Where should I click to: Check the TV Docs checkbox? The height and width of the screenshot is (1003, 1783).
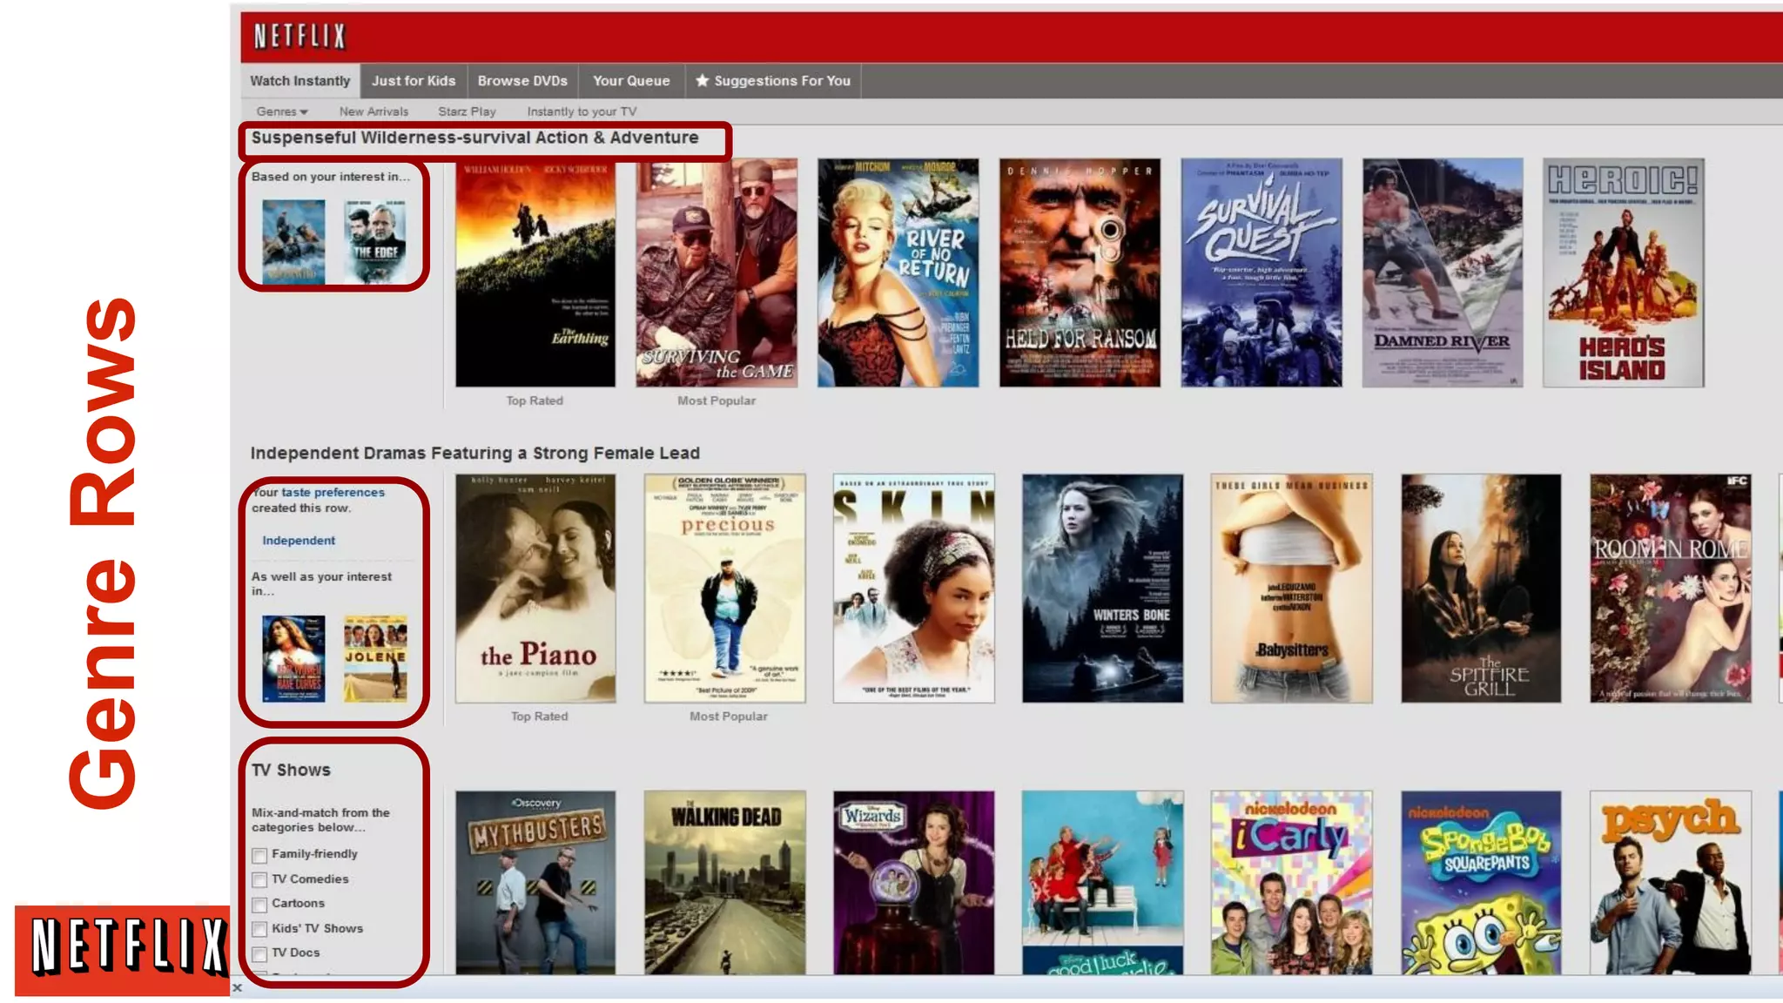point(259,954)
